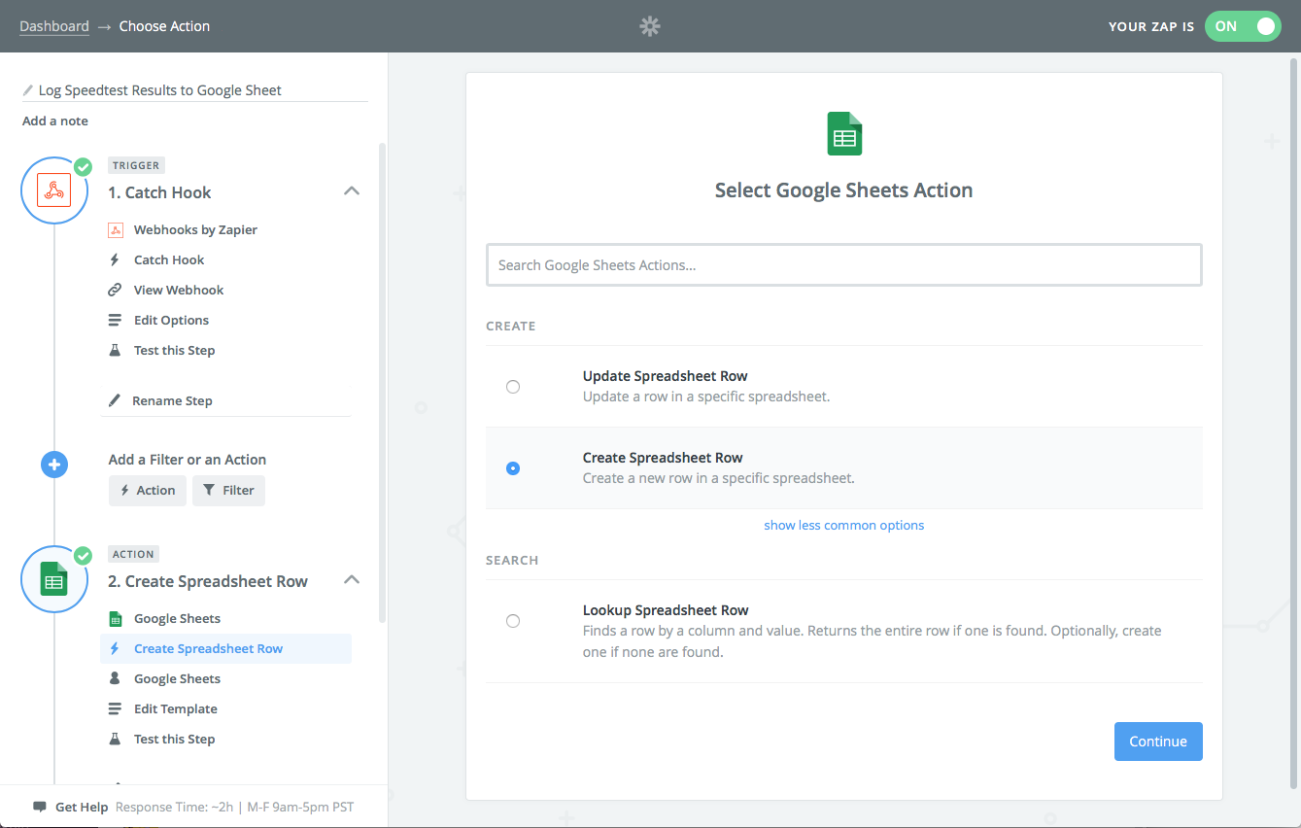
Task: Click the lines icon next to Edit Options
Action: (115, 321)
